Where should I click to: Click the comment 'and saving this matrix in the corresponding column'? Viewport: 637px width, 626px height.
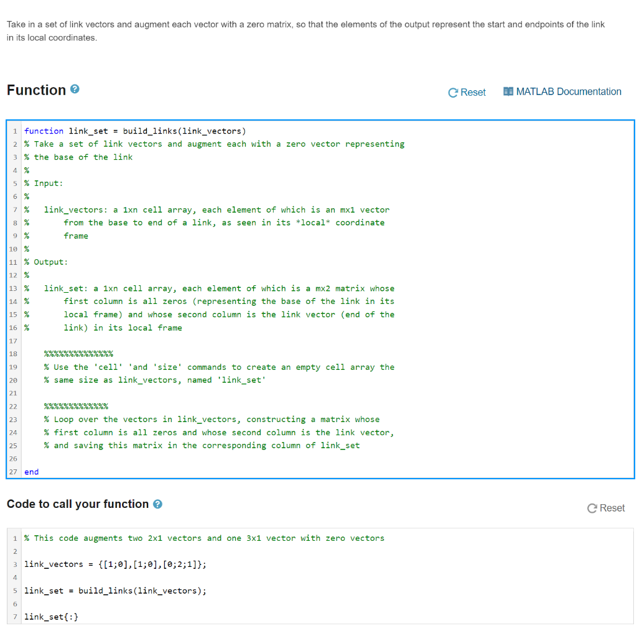point(202,445)
